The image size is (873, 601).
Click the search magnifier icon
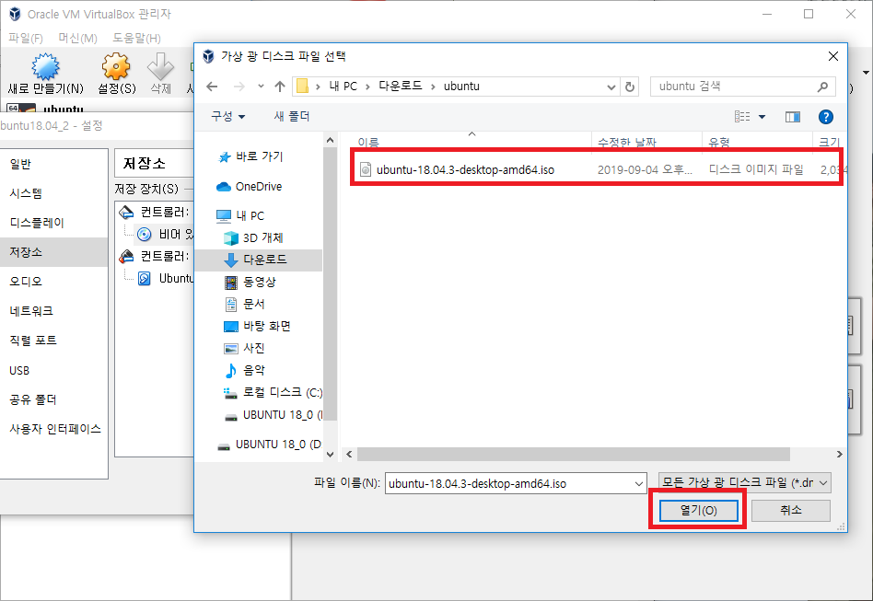[x=822, y=87]
